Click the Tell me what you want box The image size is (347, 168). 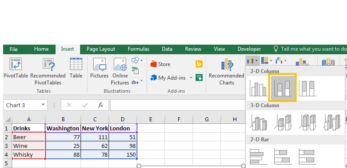[x=310, y=49]
